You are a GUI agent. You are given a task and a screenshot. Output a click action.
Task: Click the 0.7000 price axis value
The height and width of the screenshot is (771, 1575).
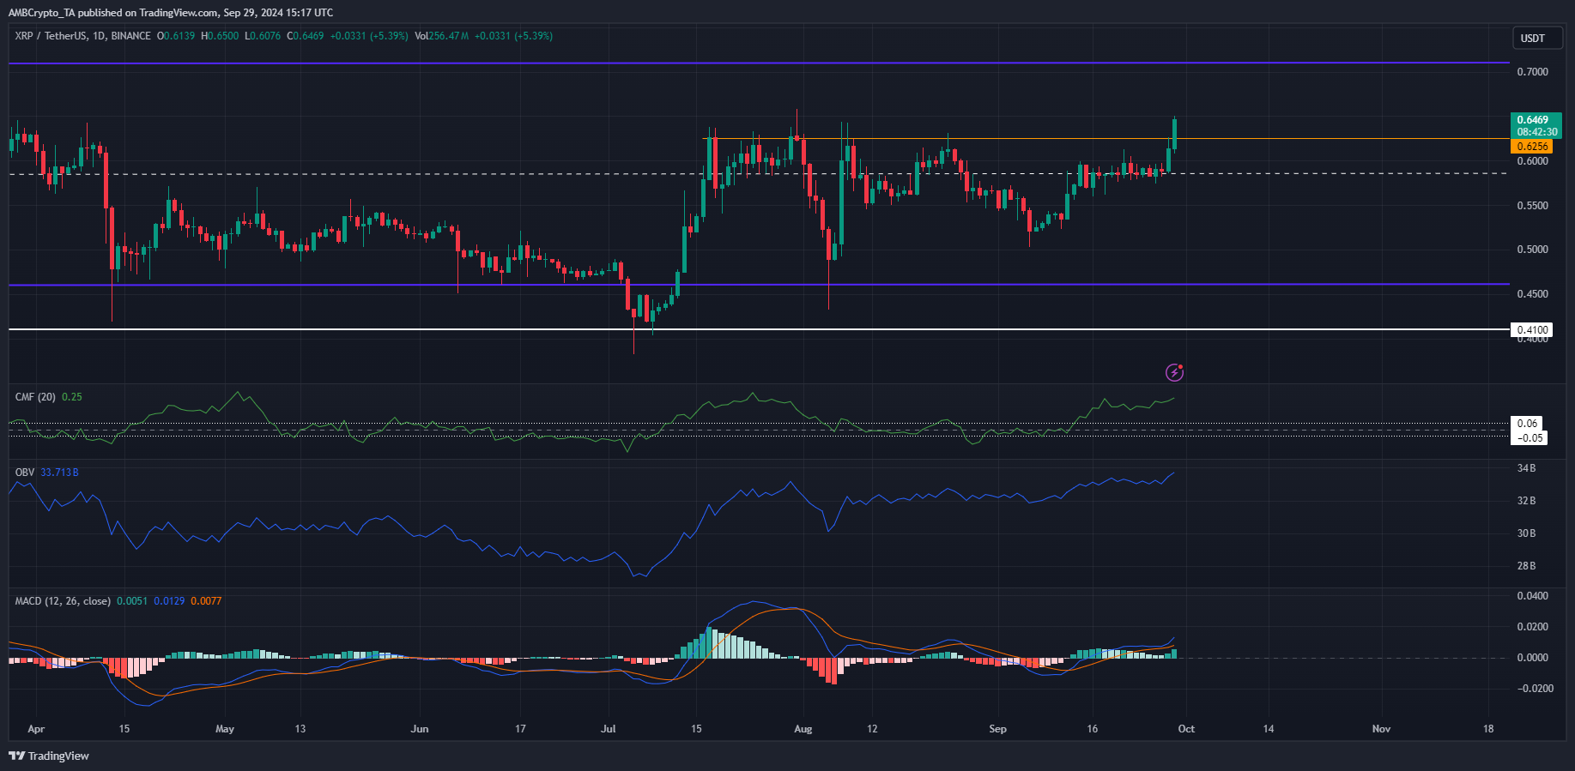point(1533,72)
